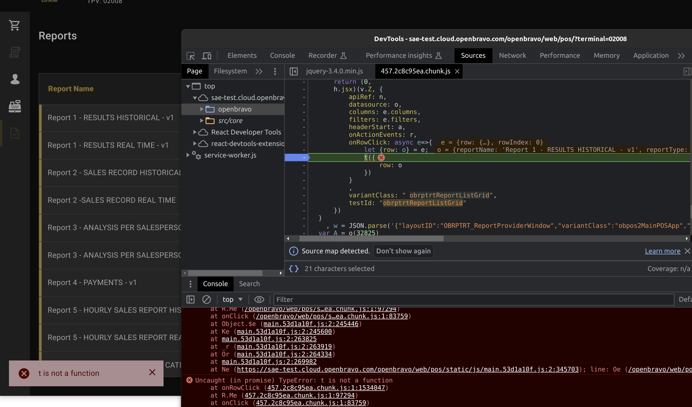Toggle device toolbar icon in DevTools
692x407 pixels.
click(206, 56)
